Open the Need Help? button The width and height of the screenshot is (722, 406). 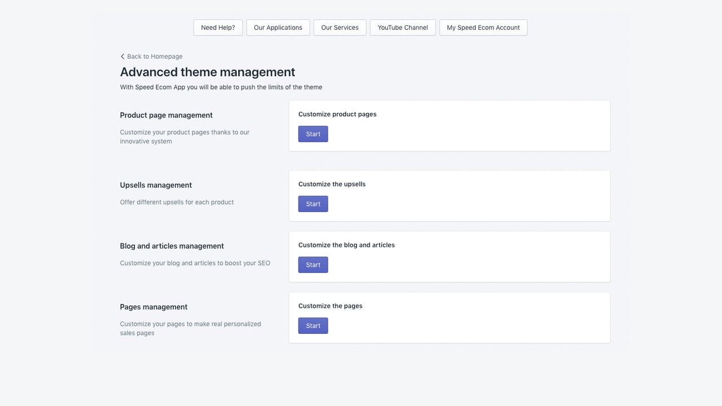[218, 28]
